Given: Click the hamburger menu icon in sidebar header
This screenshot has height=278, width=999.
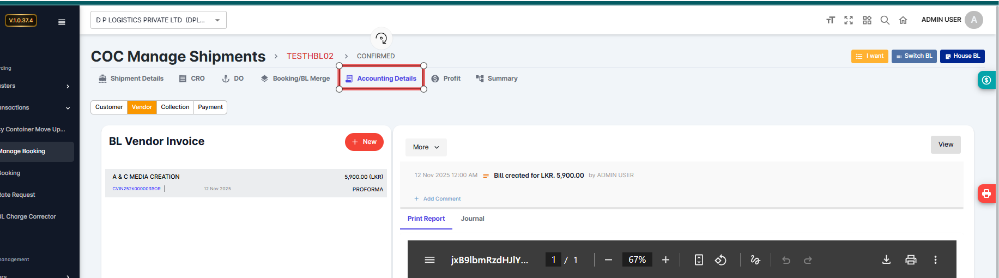Looking at the screenshot, I should coord(62,22).
